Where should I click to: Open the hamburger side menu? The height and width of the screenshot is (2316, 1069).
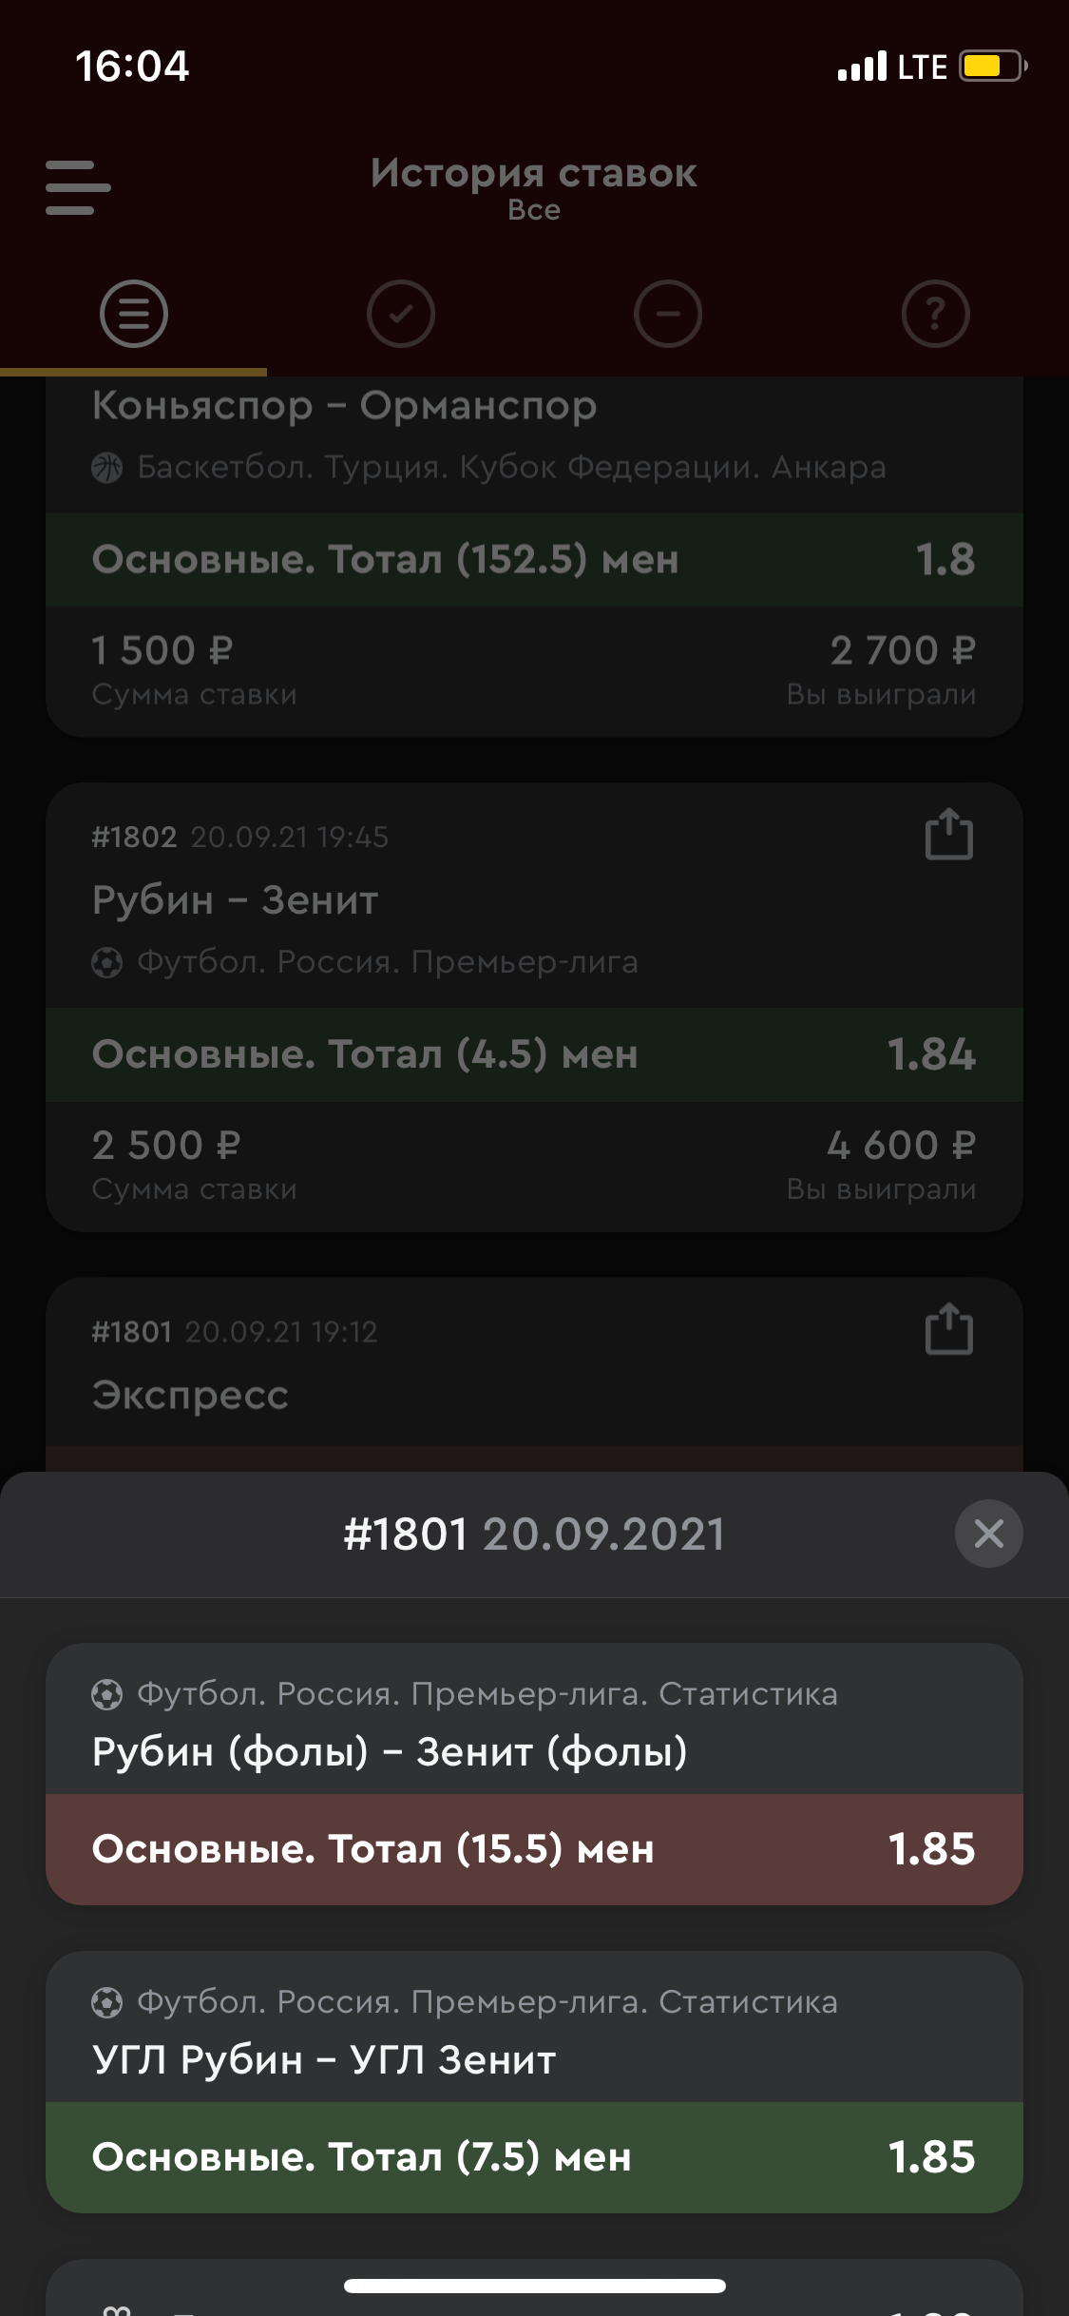pyautogui.click(x=78, y=187)
